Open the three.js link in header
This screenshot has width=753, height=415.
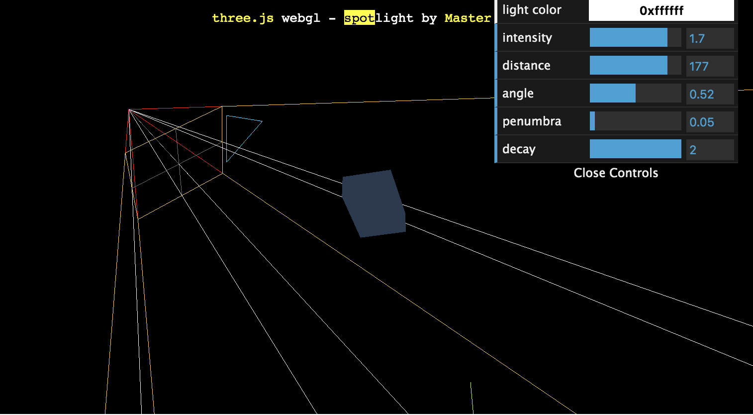(x=243, y=18)
